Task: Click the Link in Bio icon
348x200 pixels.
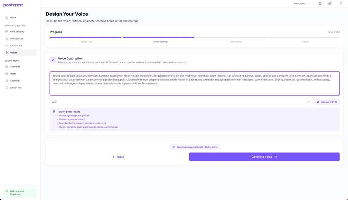Action: (x=6, y=87)
